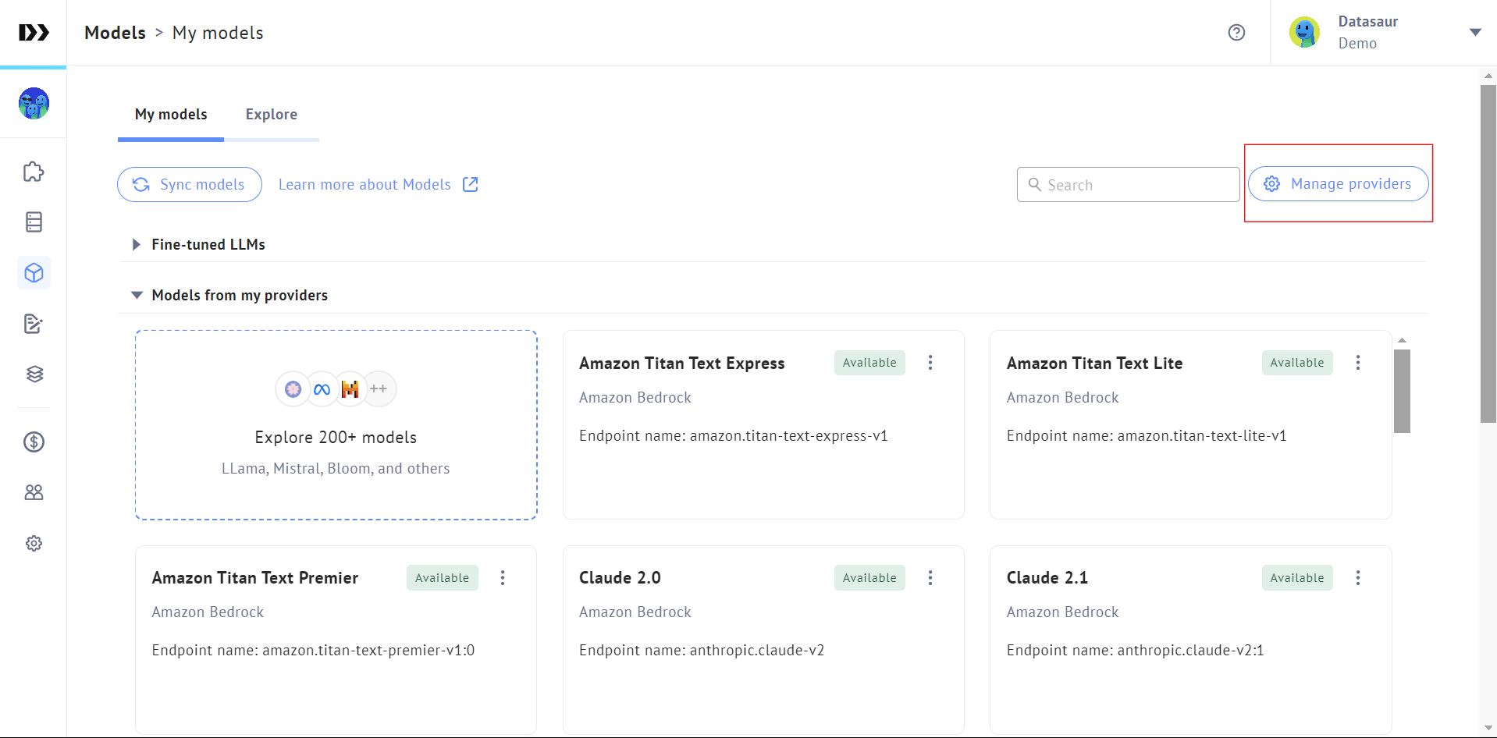The image size is (1497, 738).
Task: Open options menu for Claude 2.0
Action: (930, 578)
